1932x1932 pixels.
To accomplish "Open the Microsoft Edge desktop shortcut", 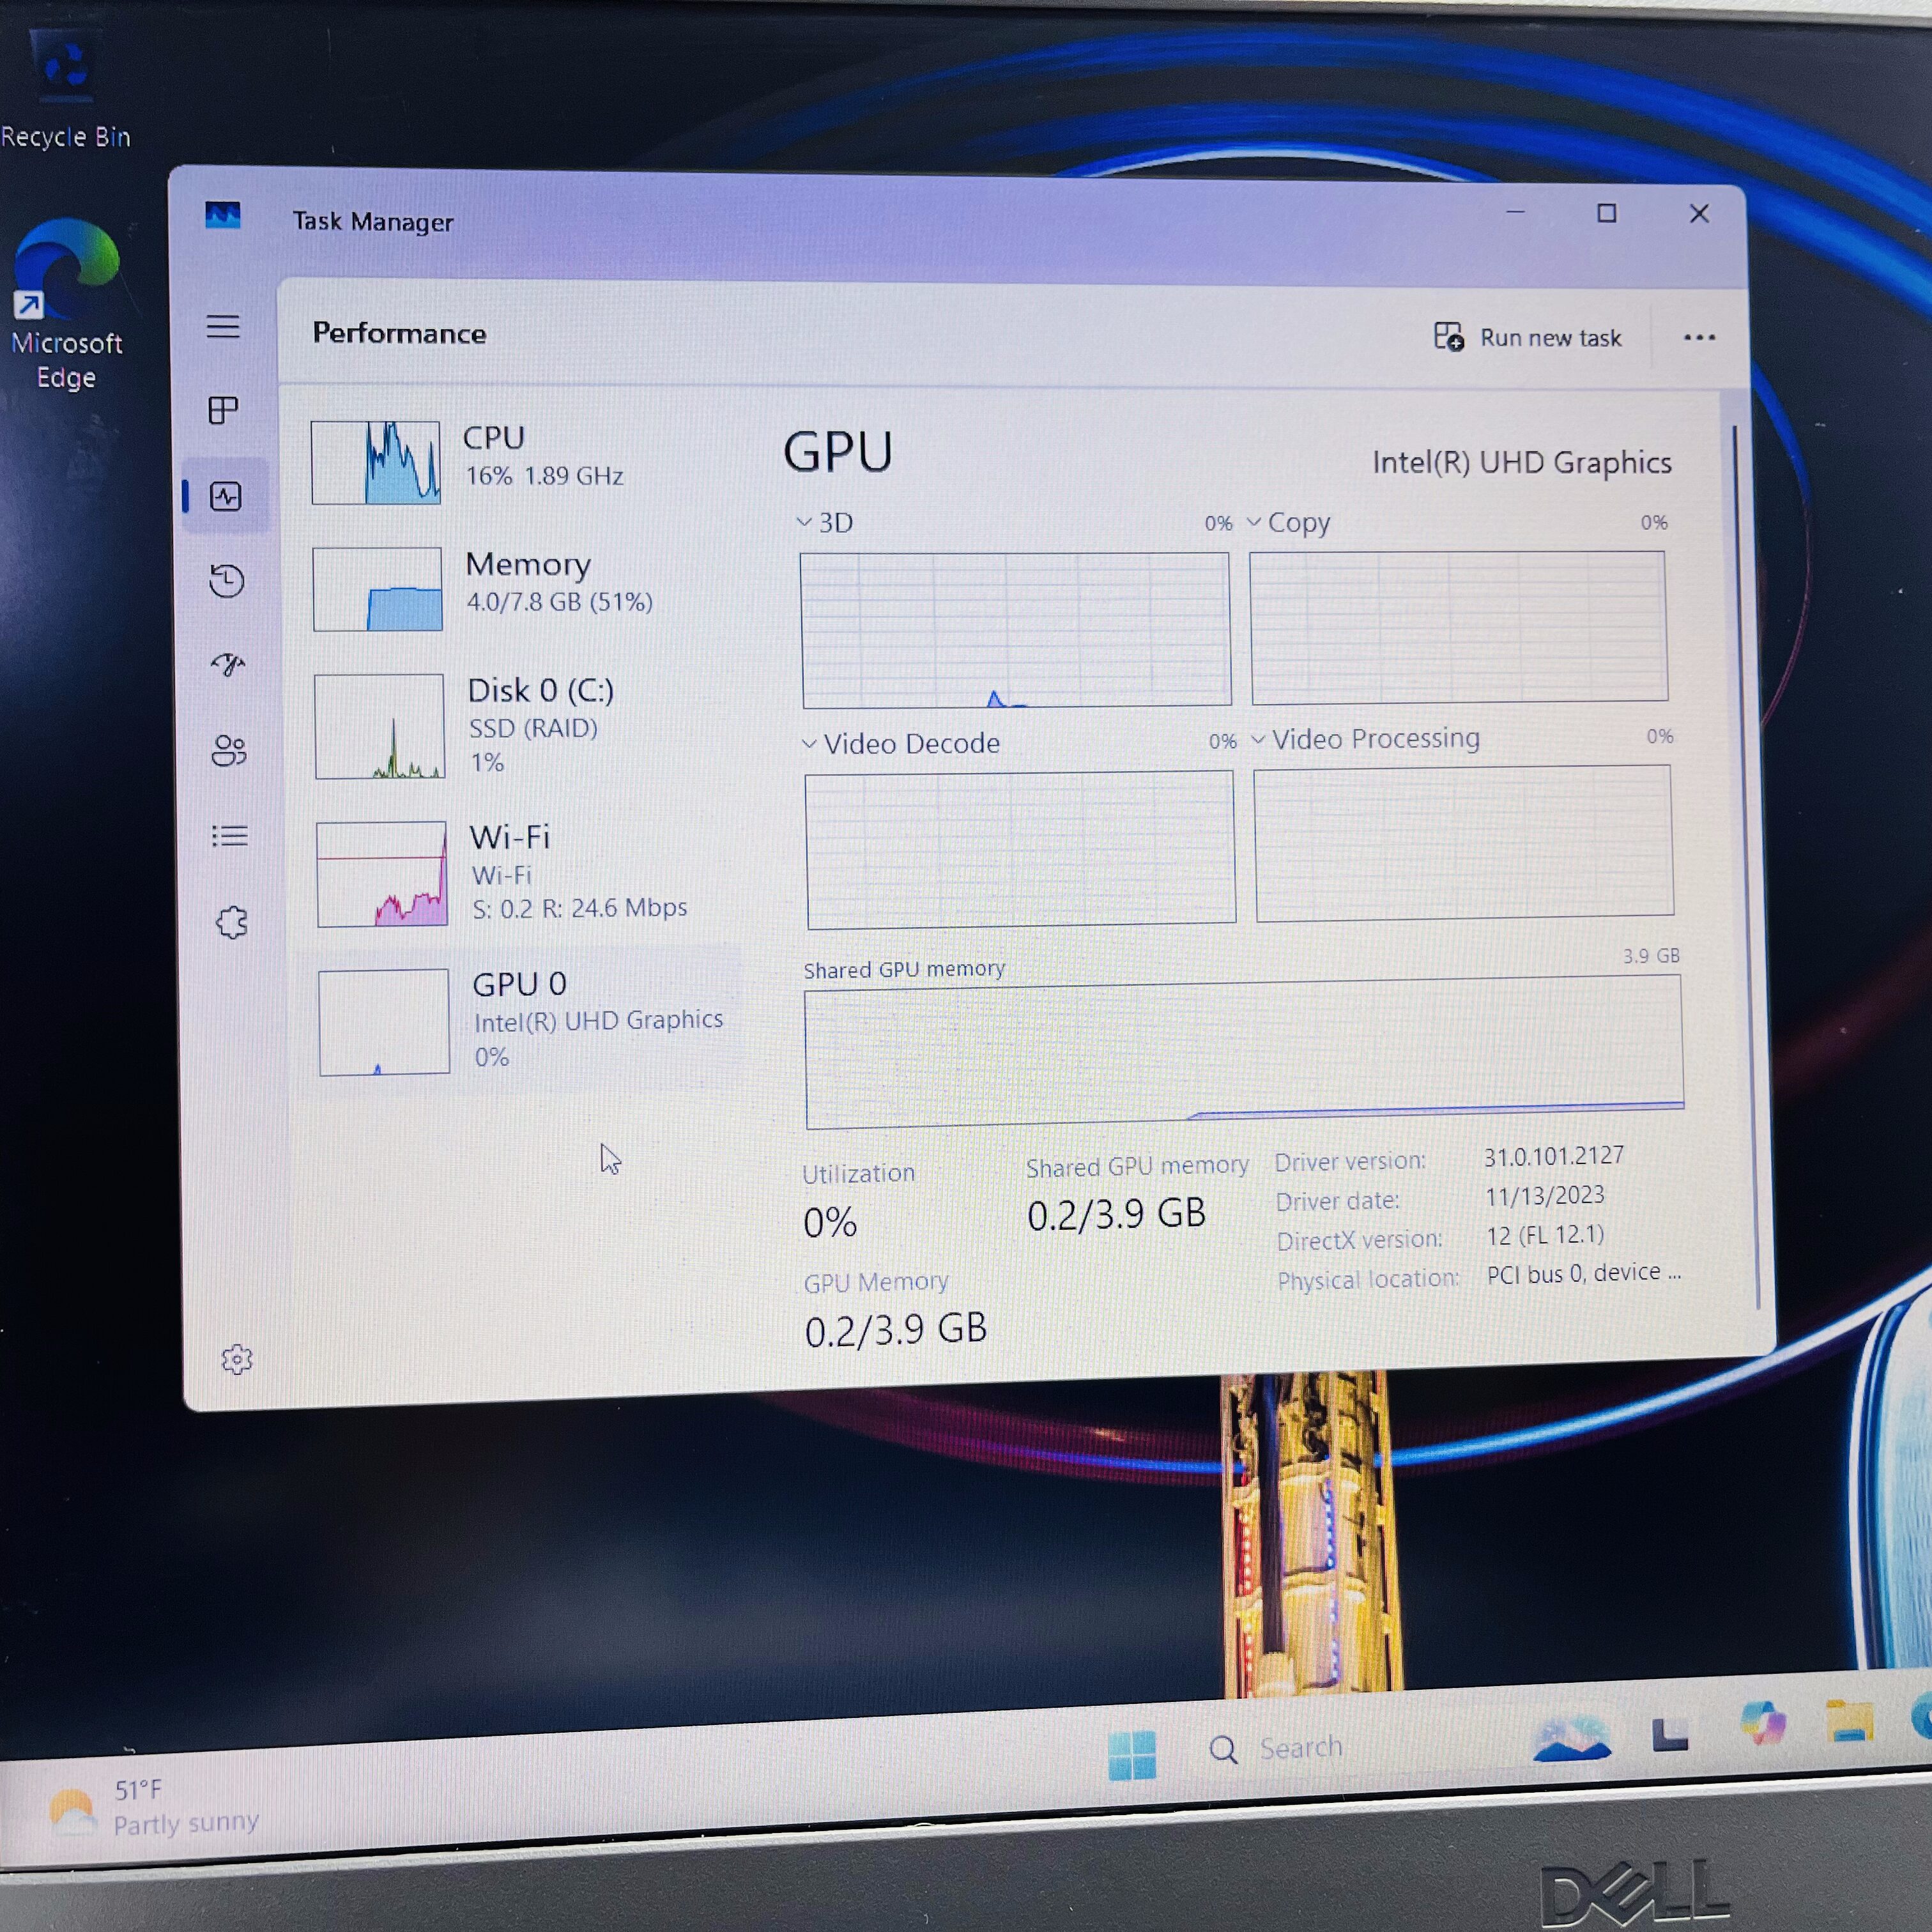I will [x=66, y=304].
